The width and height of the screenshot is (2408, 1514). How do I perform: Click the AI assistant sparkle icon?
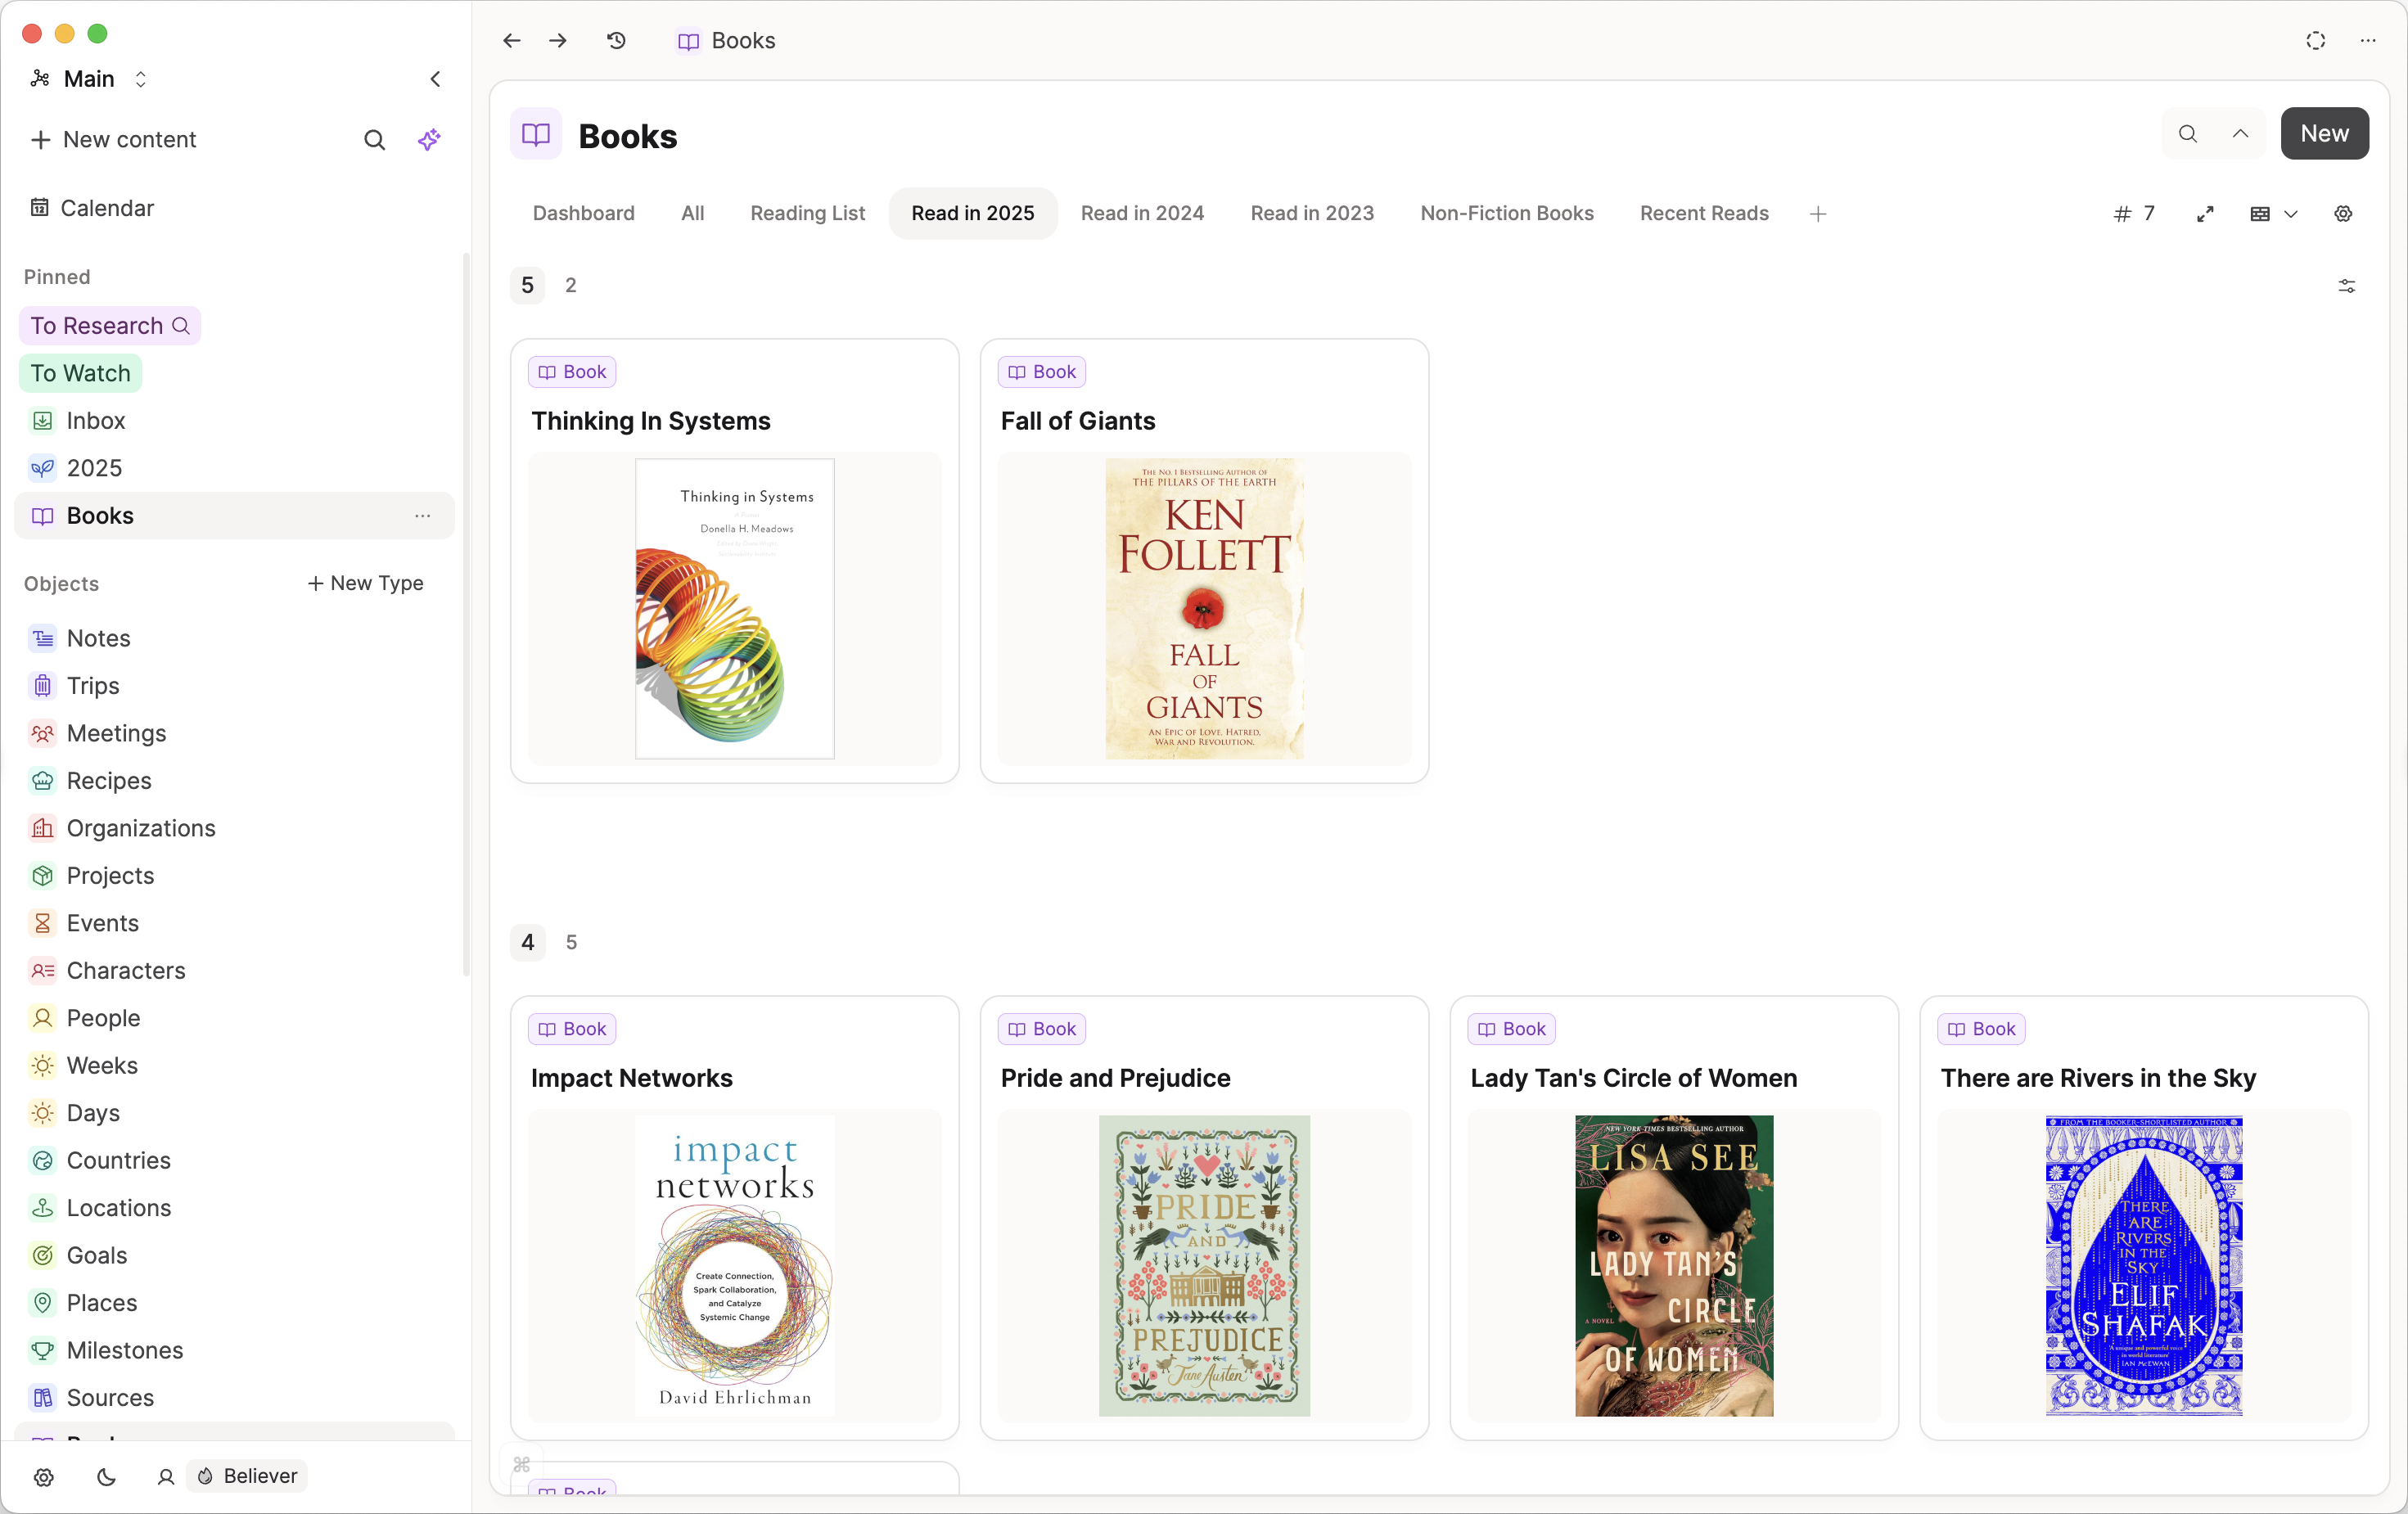pyautogui.click(x=429, y=139)
